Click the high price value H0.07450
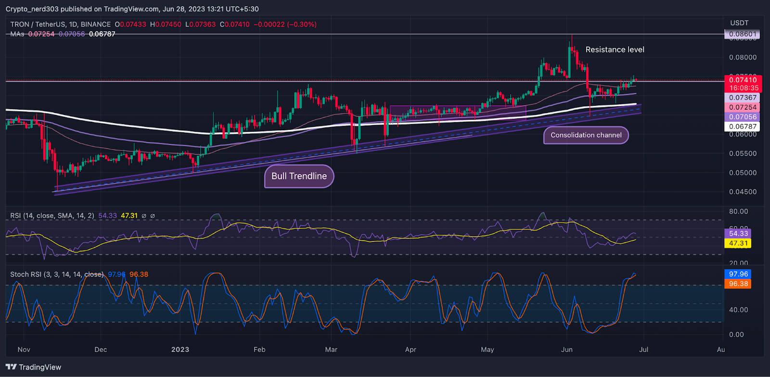This screenshot has height=377, width=770. 166,25
